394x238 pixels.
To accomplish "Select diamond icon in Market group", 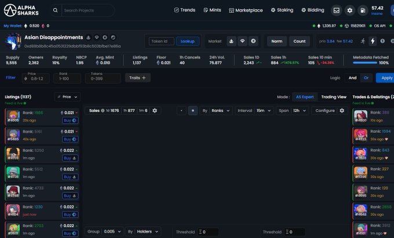I will (242, 41).
